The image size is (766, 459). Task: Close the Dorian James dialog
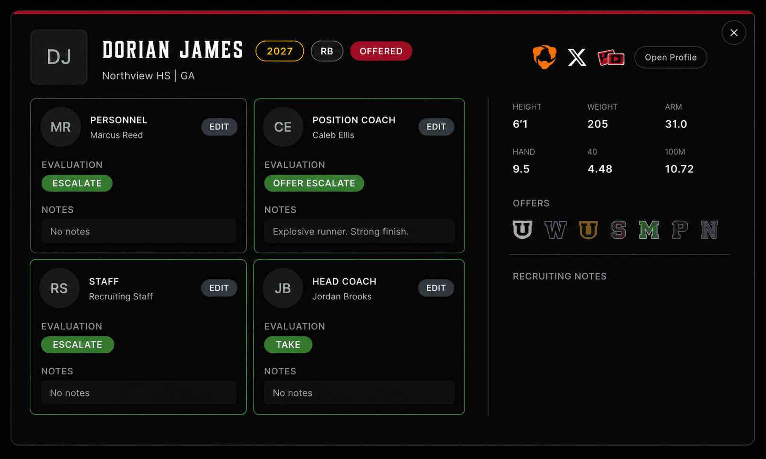tap(734, 33)
